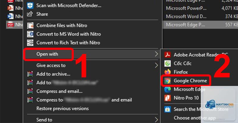238x123 pixels.
Task: Click the WinRAR icon beside Add to archive
Action: pos(30,74)
